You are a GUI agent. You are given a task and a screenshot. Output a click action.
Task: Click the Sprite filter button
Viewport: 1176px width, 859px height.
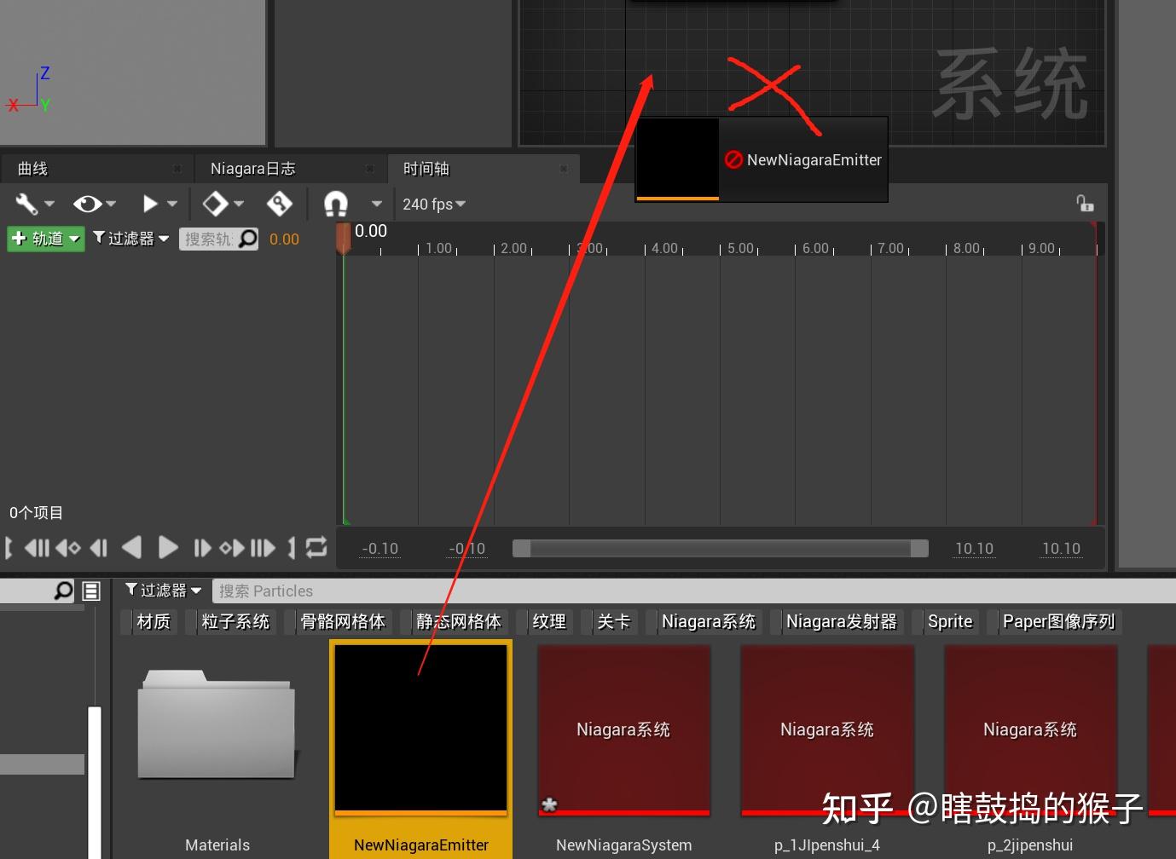[948, 621]
